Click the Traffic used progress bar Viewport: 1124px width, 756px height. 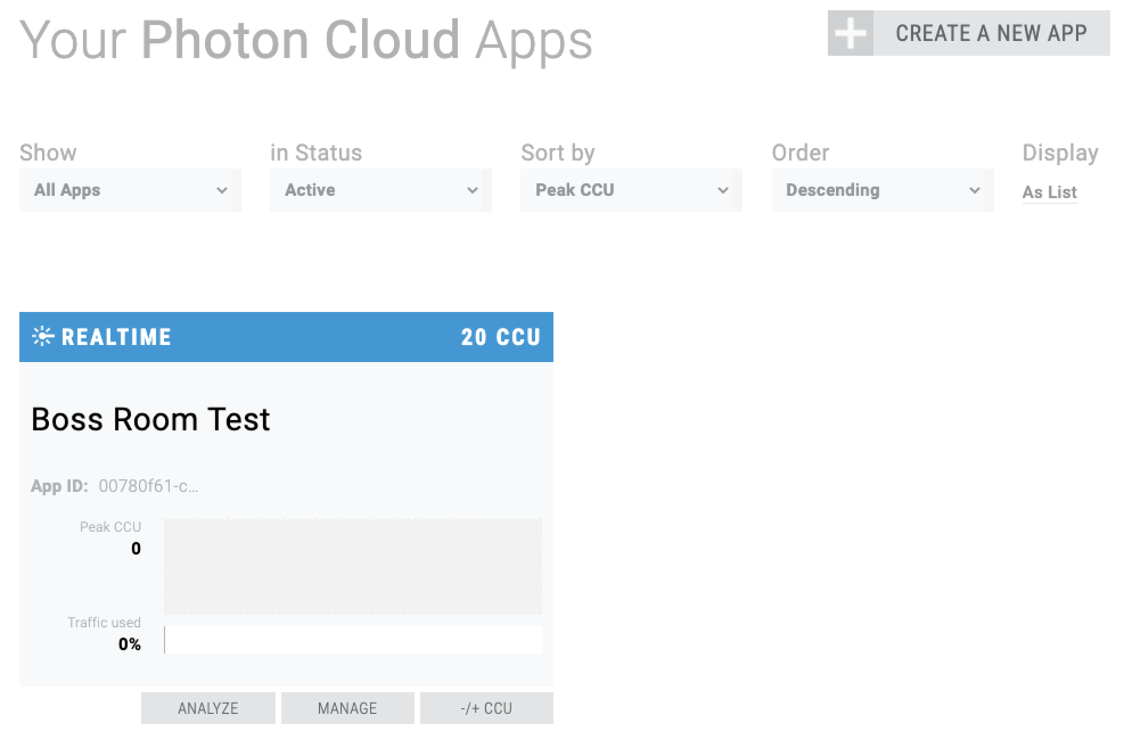tap(352, 640)
